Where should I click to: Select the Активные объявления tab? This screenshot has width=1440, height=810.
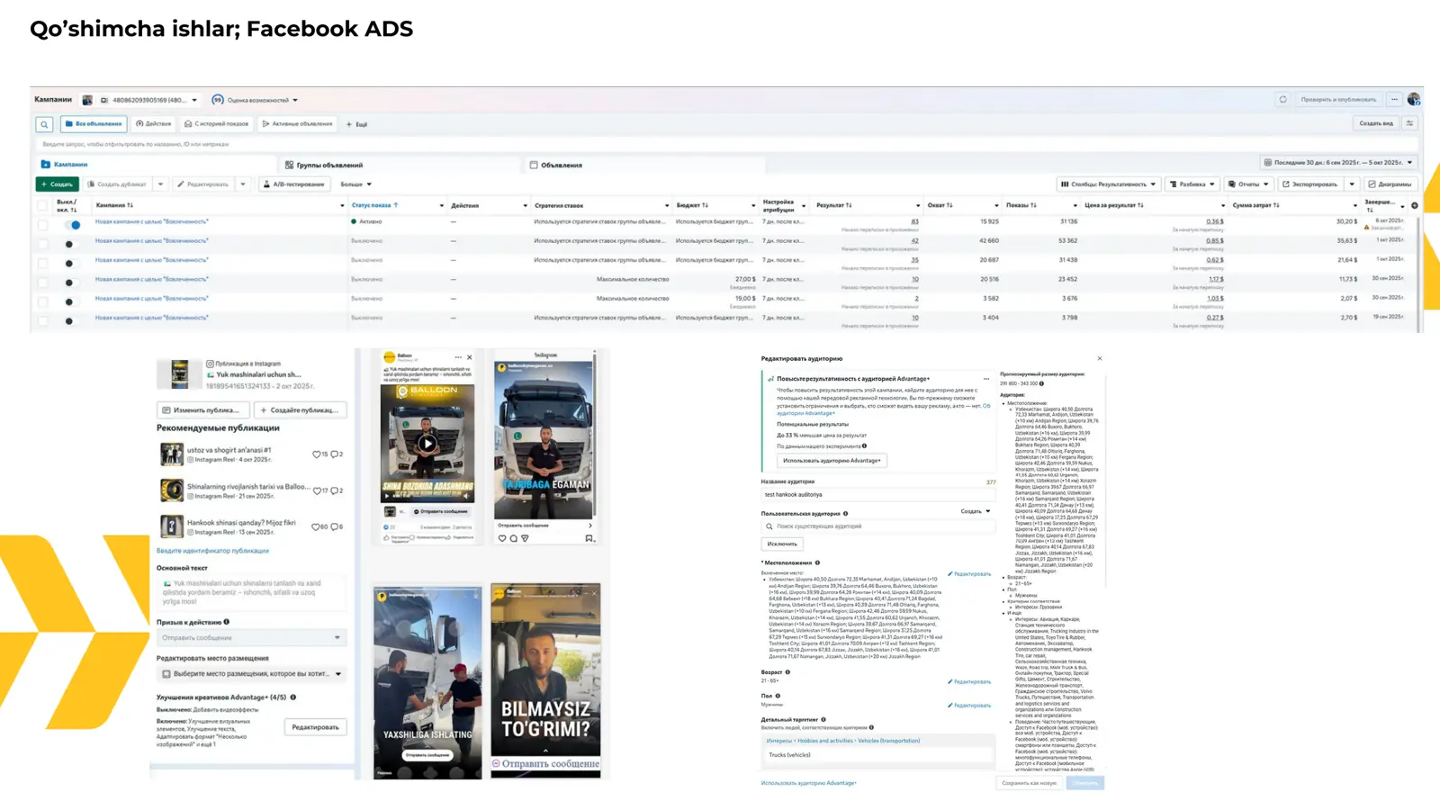297,124
